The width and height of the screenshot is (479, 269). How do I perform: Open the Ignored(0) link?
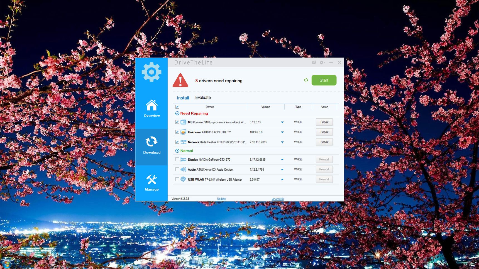[278, 199]
